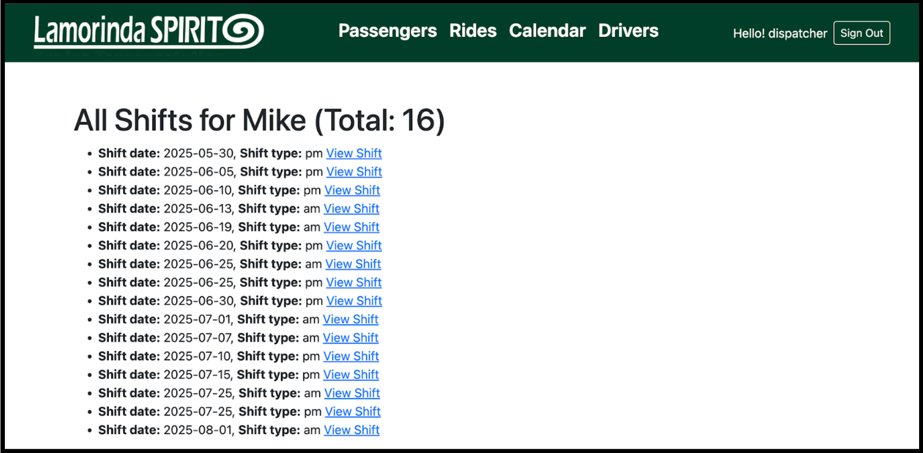View Shift for 2025-07-25 pm
The image size is (923, 453).
tap(353, 412)
